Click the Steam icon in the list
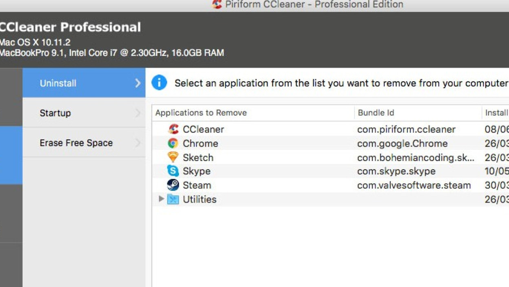This screenshot has height=287, width=509. 173,185
